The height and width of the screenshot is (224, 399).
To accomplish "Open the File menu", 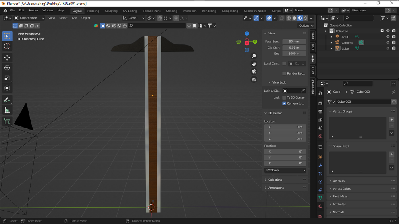I will (x=12, y=10).
